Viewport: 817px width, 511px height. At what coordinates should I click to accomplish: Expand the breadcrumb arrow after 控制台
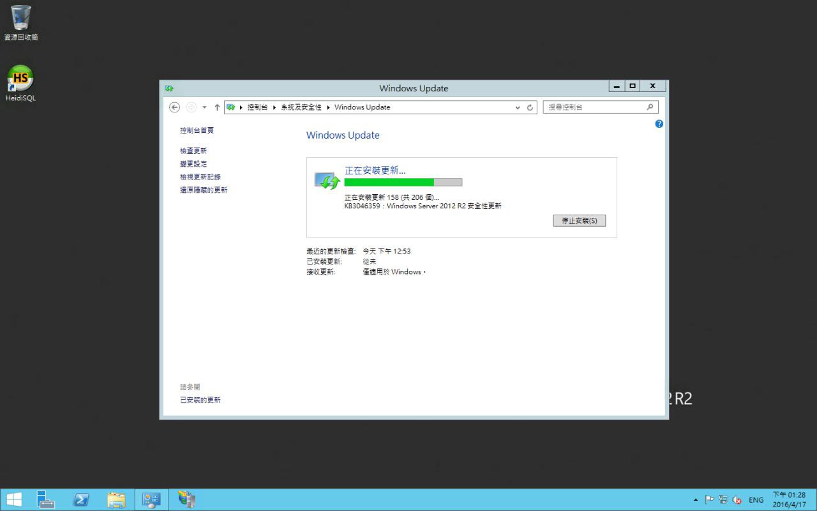274,107
